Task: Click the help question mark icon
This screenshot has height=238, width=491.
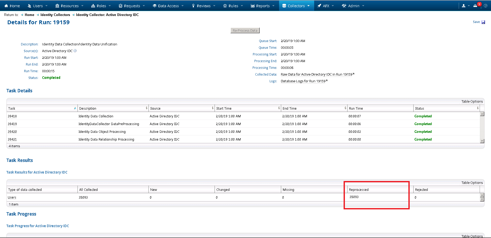Action: click(x=486, y=6)
